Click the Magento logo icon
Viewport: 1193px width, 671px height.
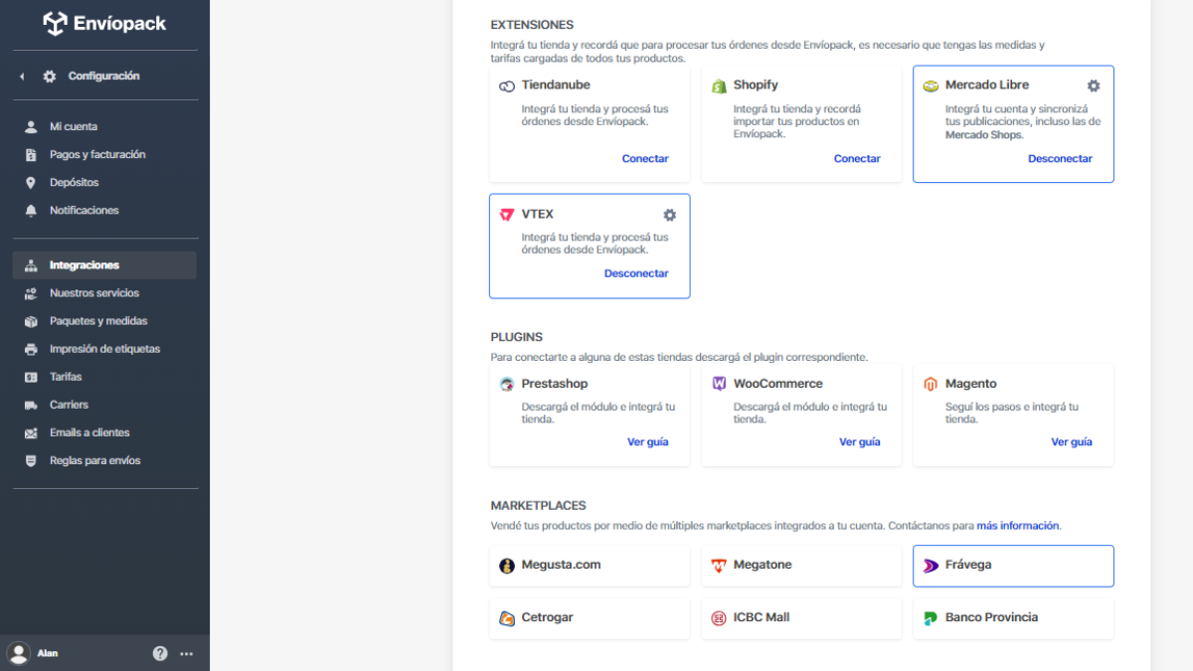(x=931, y=385)
